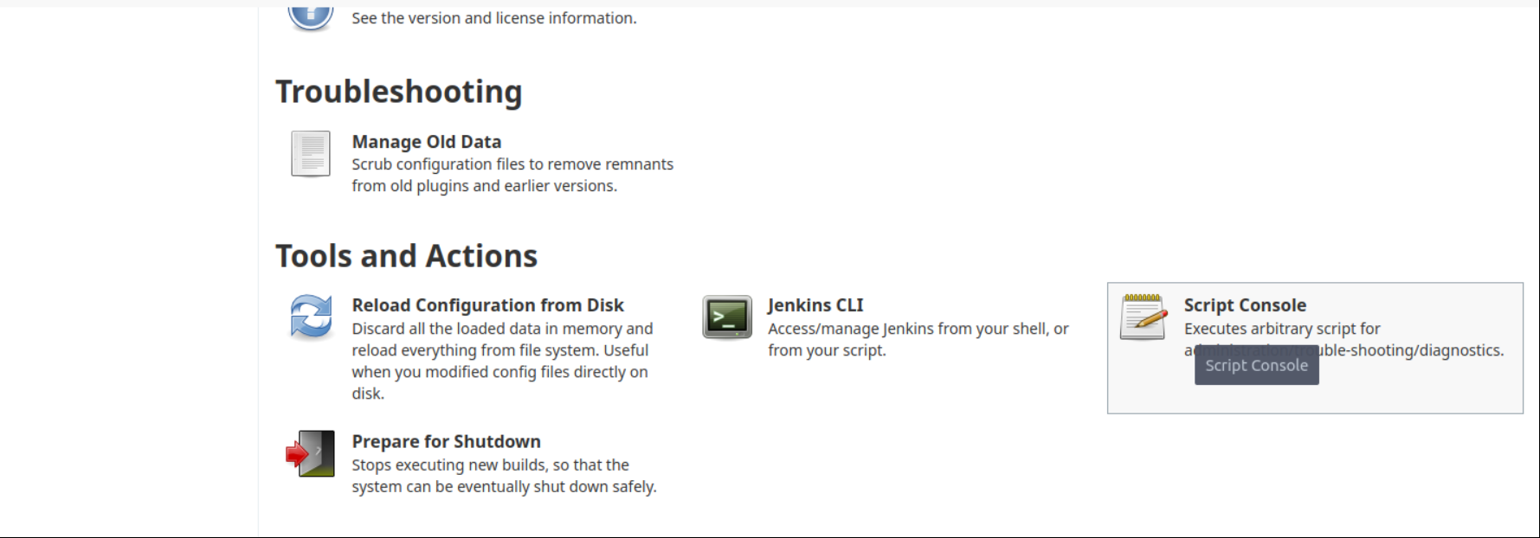Screen dimensions: 1540x538
Task: Click 'Executes arbitrary script for' description text
Action: pos(1282,329)
